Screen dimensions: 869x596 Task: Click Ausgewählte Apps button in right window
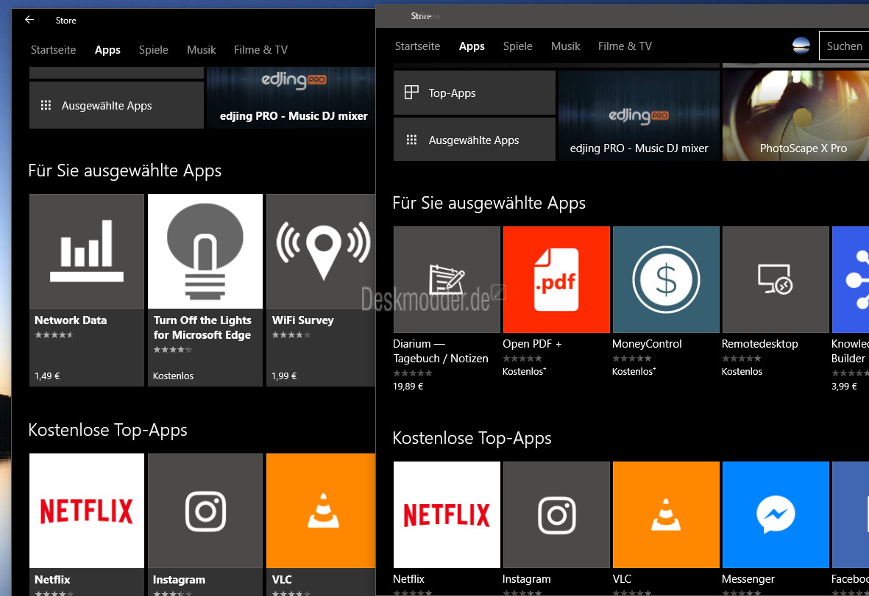tap(475, 140)
